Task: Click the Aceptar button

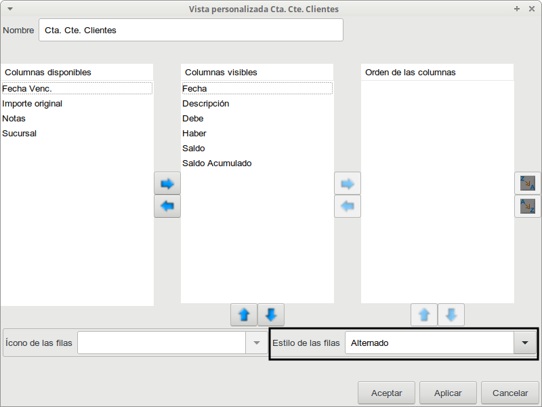Action: coord(386,393)
